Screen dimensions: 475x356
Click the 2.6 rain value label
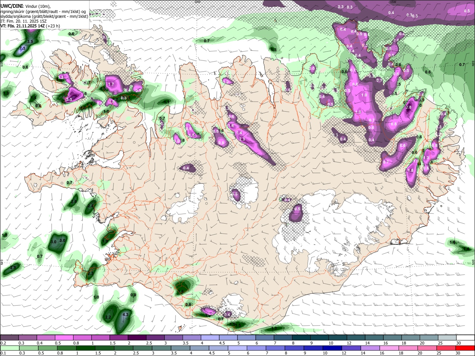74,201
